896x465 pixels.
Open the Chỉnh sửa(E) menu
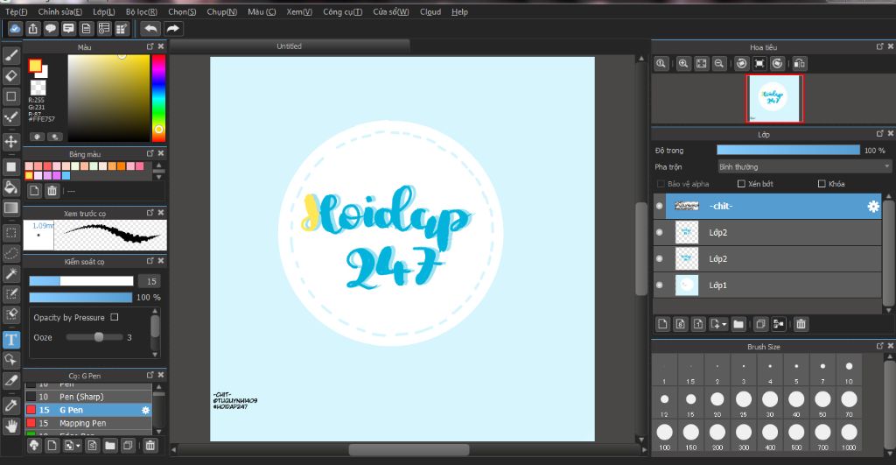click(59, 11)
